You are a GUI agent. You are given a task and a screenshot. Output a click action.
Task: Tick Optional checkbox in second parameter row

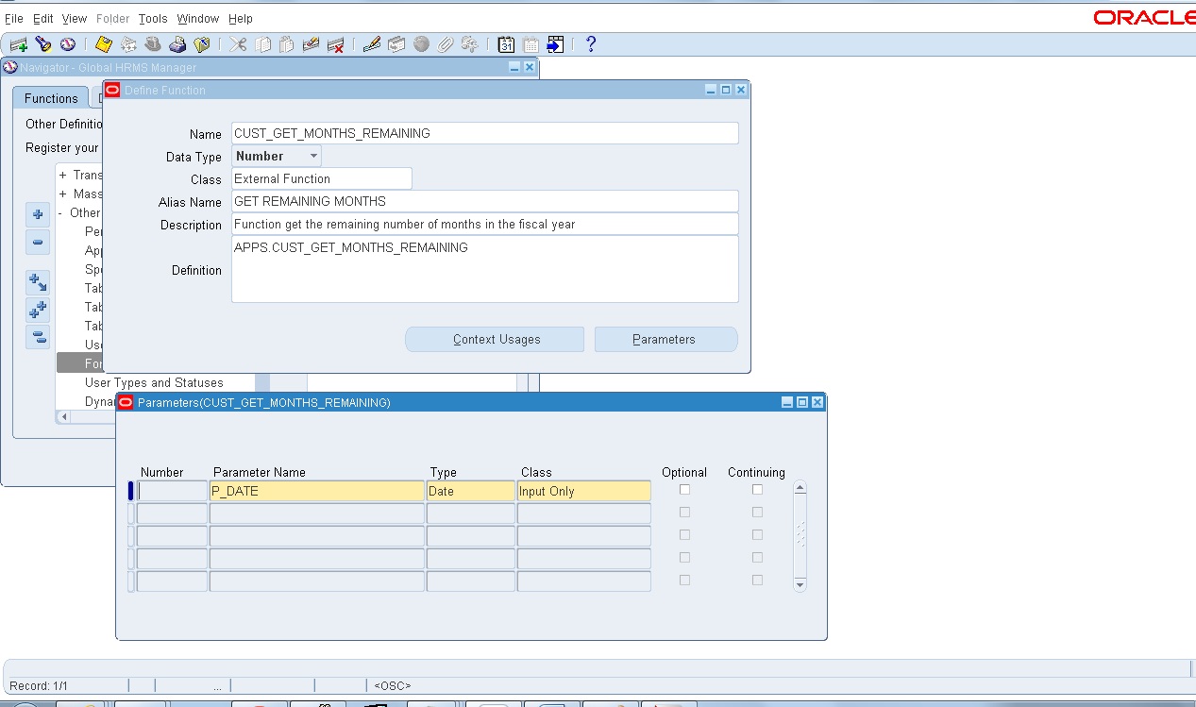(685, 513)
